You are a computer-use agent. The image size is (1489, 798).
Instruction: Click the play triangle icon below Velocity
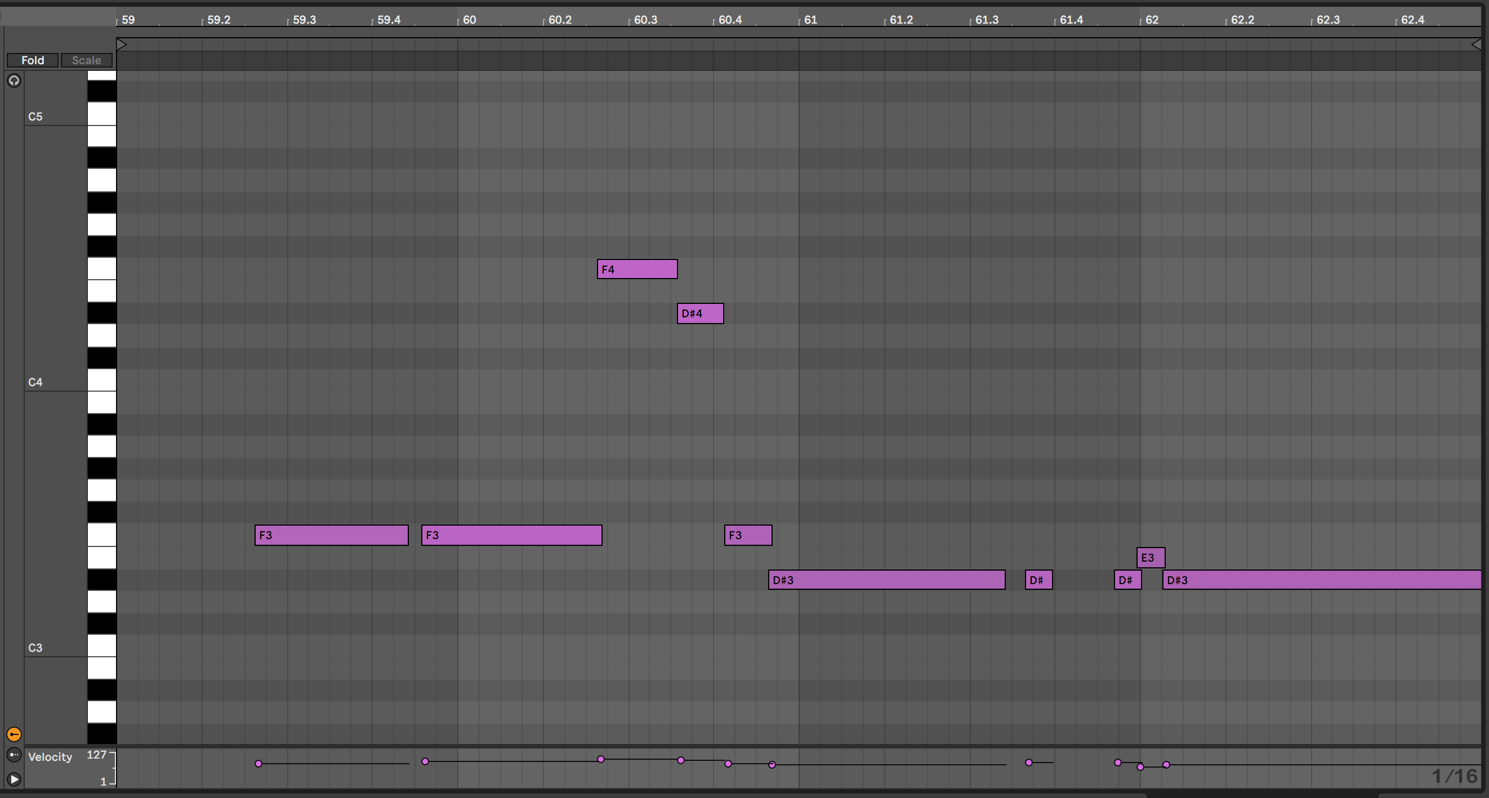pyautogui.click(x=14, y=779)
